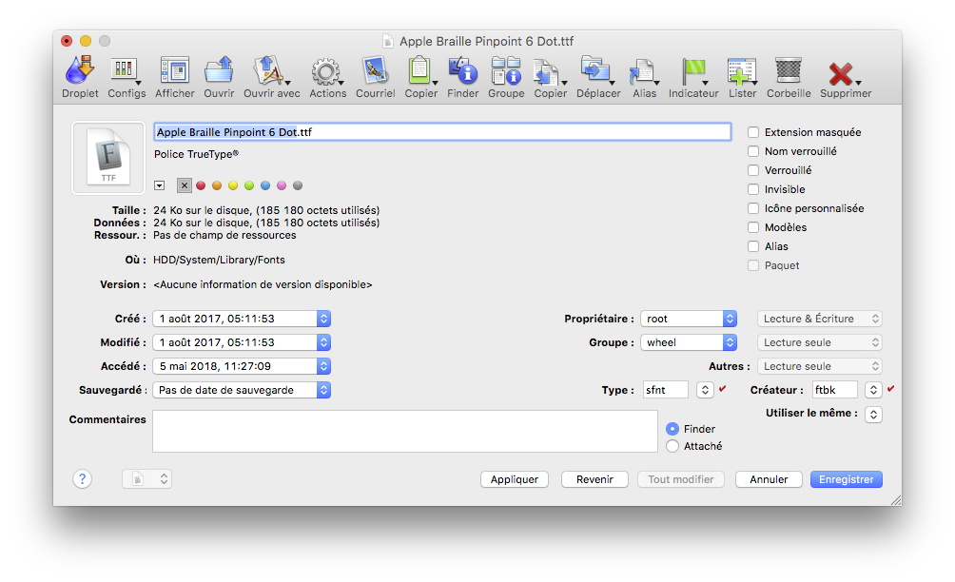Click the Indicateur green flag icon
The image size is (955, 582).
tap(693, 72)
